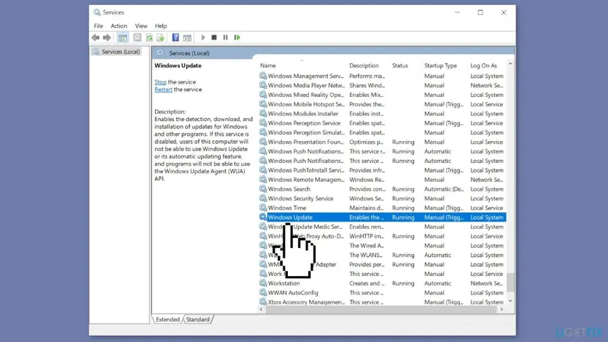Screen dimensions: 608x342
Task: Select Windows Mixed Reality OpenXR service row
Action: [x=382, y=95]
